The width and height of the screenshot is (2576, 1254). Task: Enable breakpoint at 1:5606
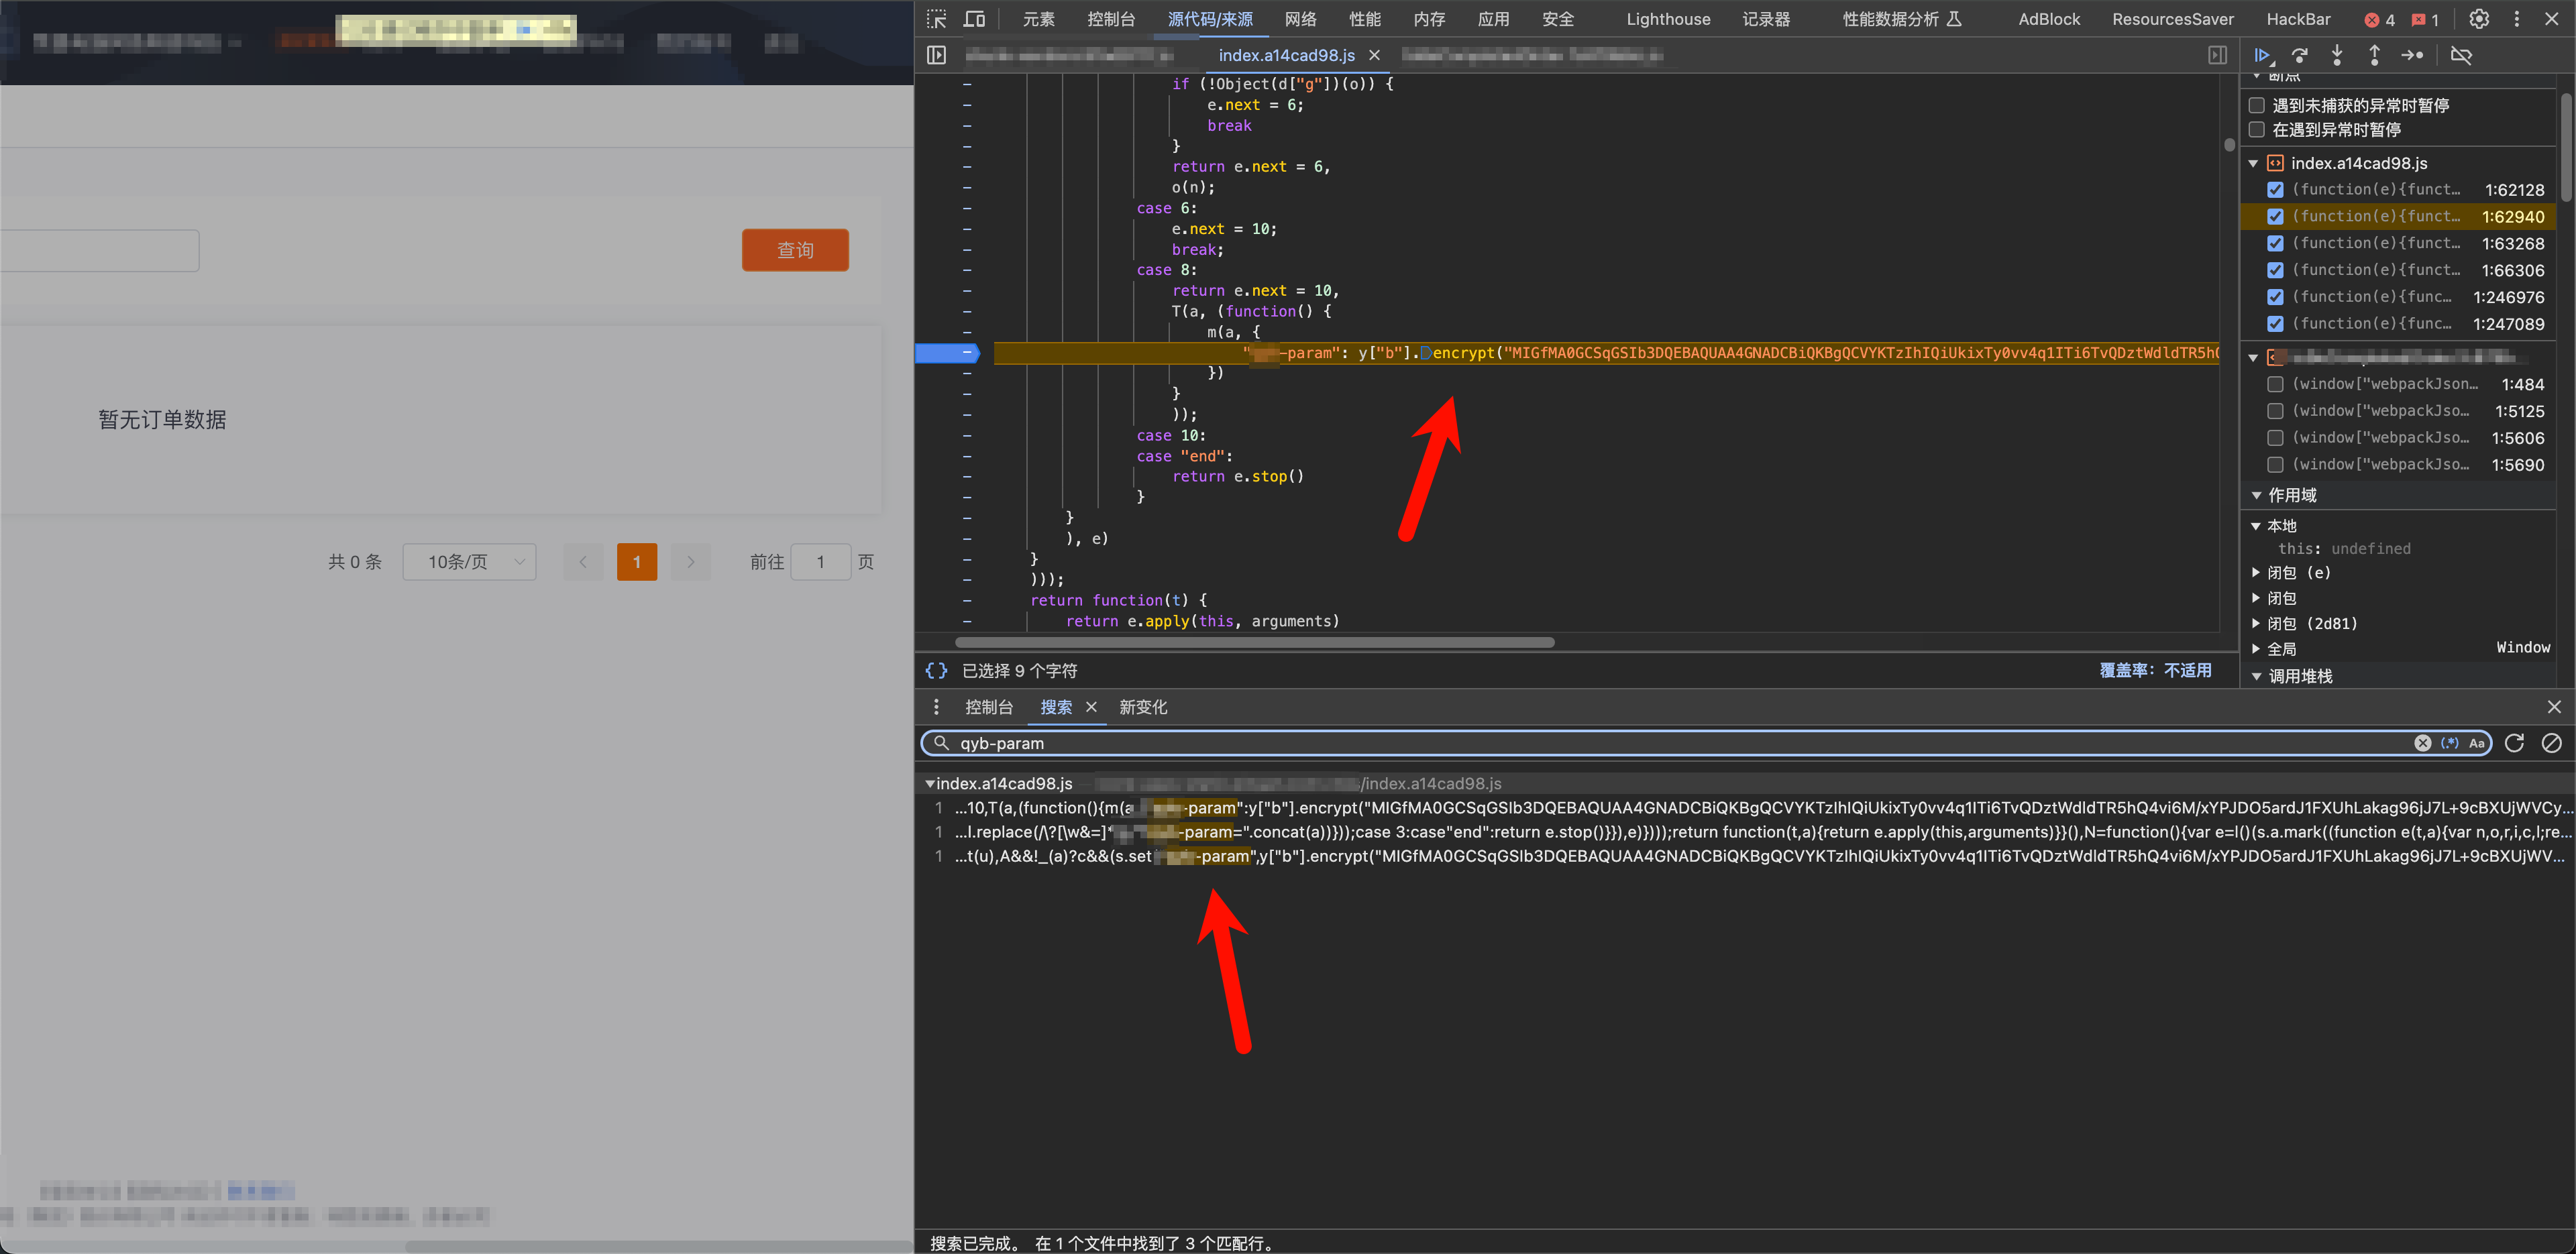tap(2276, 438)
